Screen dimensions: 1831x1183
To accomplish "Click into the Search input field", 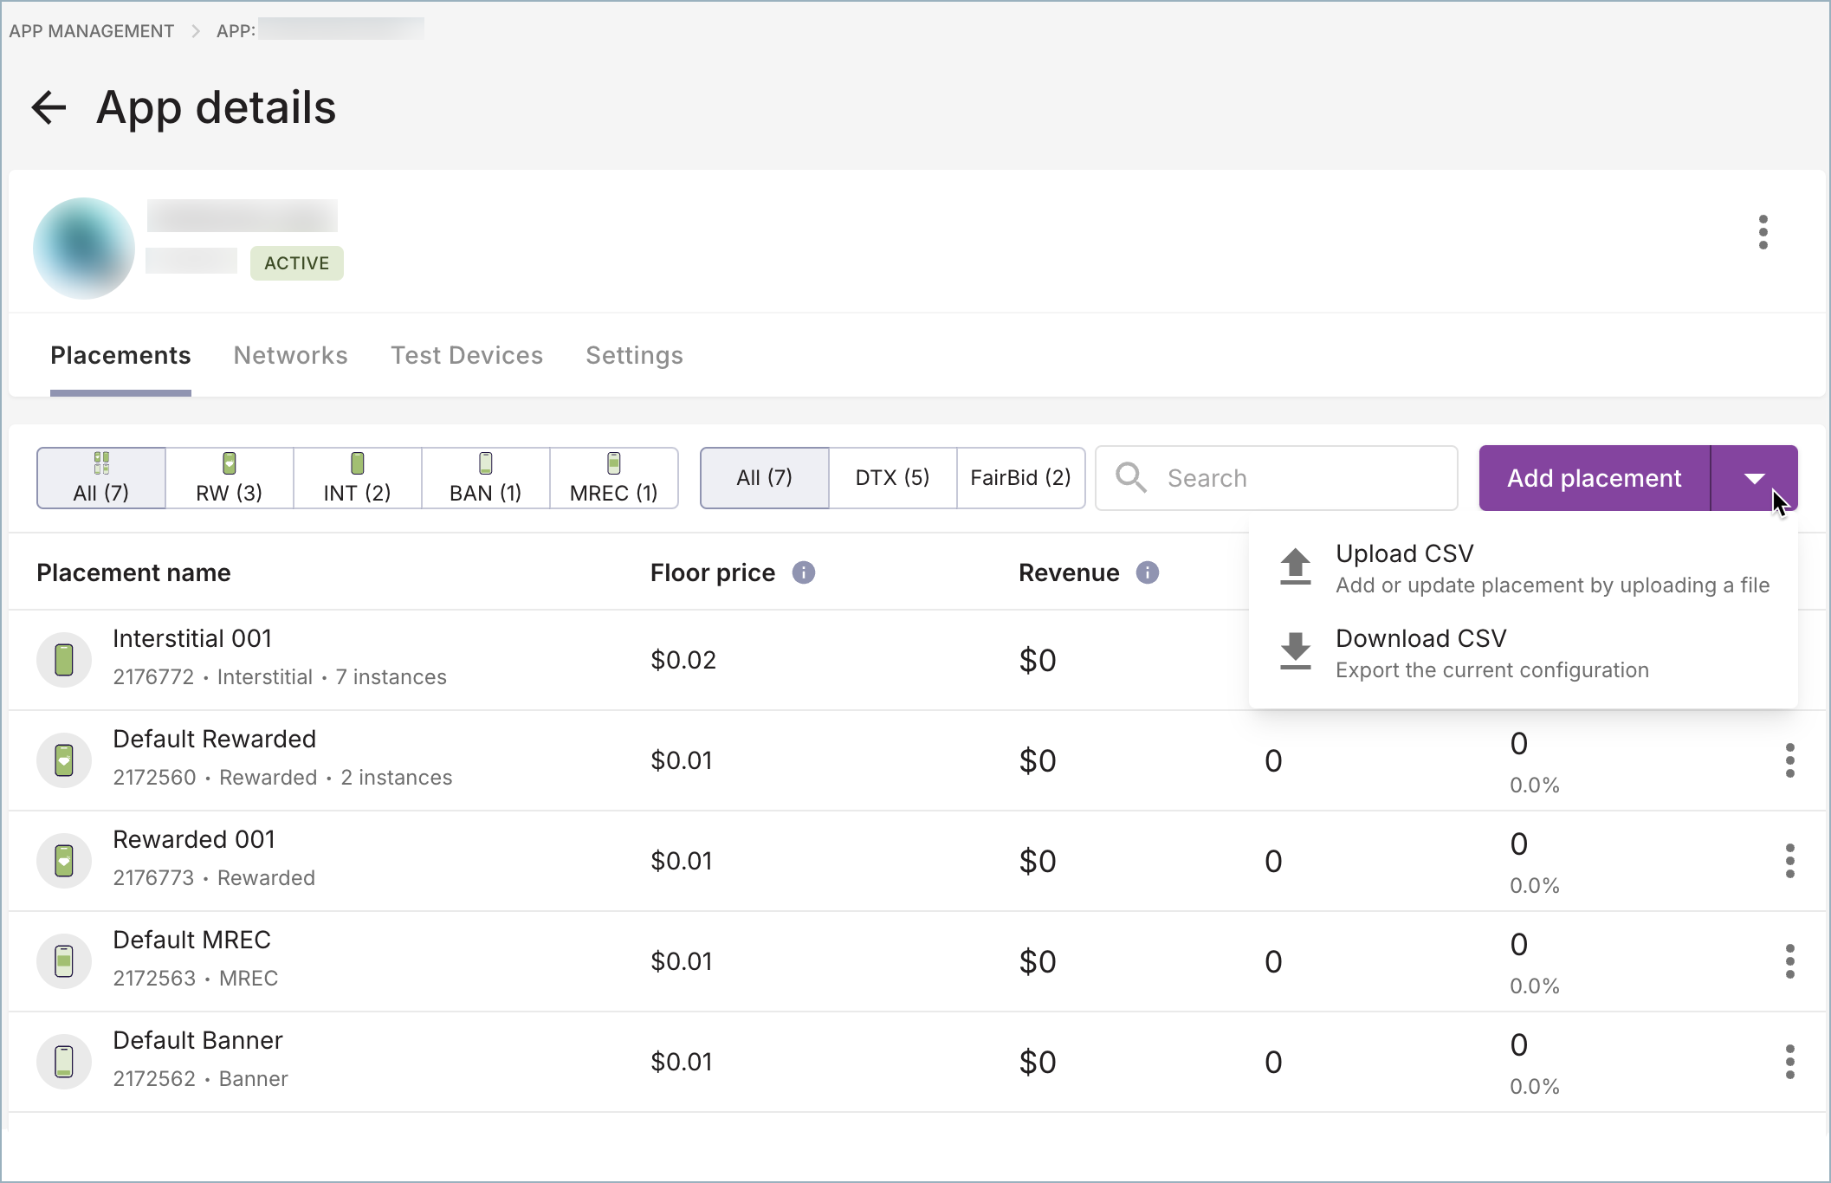I will point(1273,477).
